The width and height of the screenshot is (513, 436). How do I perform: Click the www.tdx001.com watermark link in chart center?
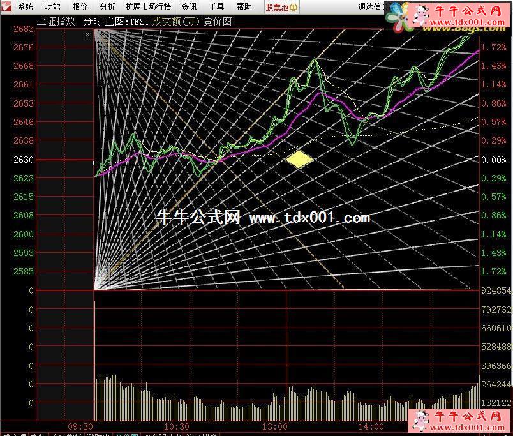pyautogui.click(x=309, y=218)
